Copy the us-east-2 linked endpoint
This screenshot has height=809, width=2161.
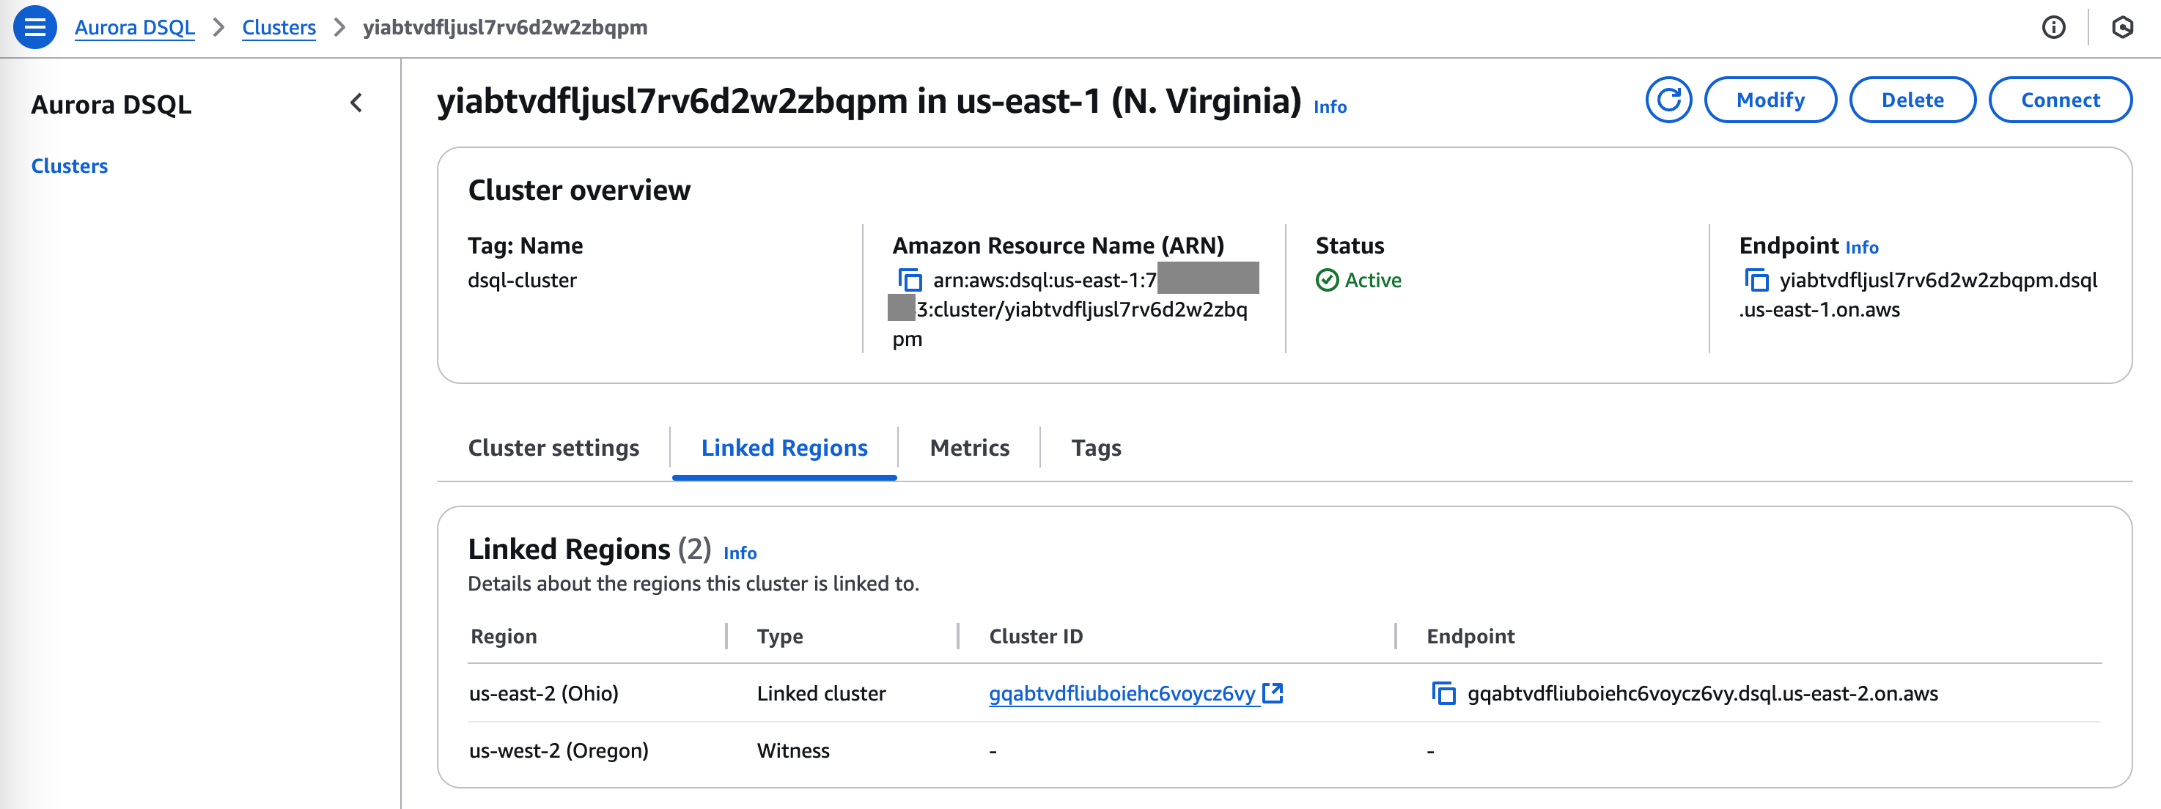pyautogui.click(x=1443, y=693)
